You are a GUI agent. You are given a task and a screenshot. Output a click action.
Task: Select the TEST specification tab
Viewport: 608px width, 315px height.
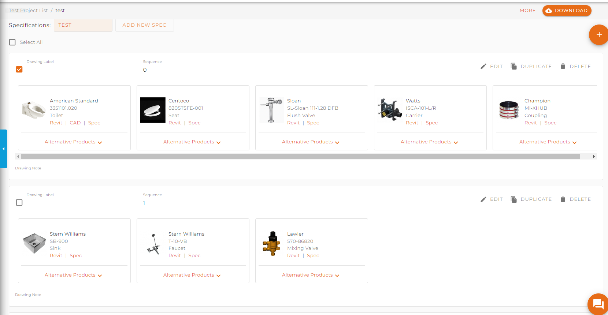click(x=83, y=25)
